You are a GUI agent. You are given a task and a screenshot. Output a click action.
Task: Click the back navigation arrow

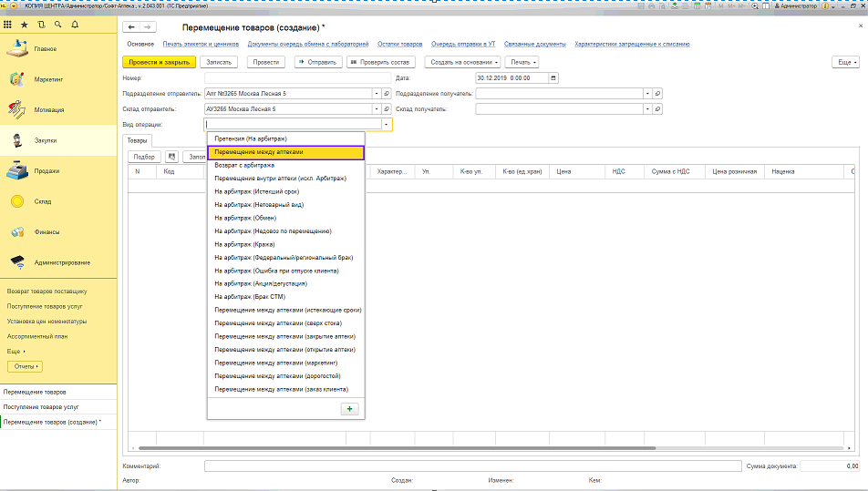[x=132, y=27]
